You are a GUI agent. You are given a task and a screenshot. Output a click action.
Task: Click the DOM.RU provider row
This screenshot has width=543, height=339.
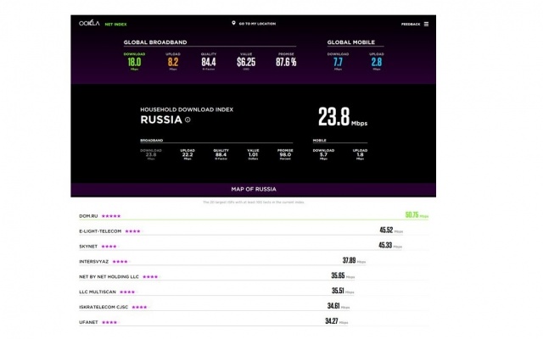pyautogui.click(x=254, y=216)
